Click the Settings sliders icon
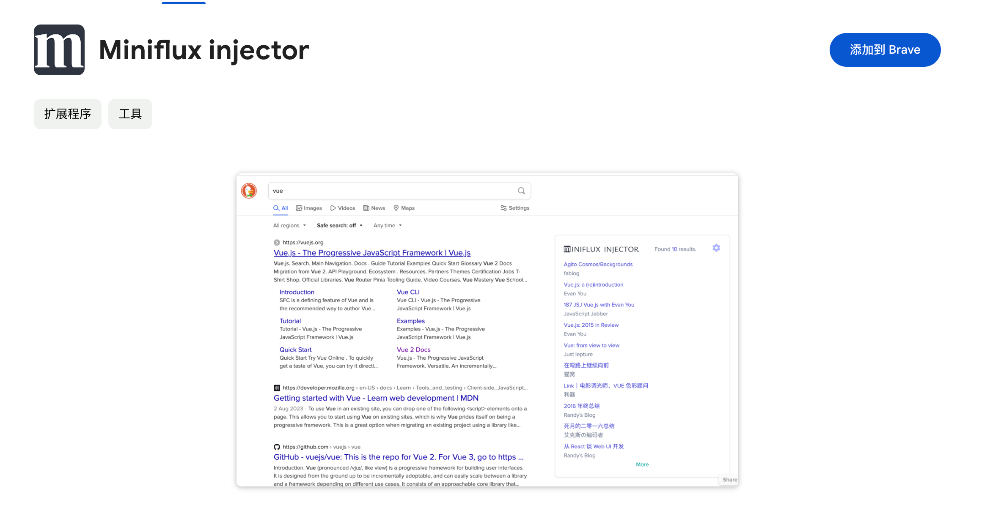The image size is (990, 519). click(x=503, y=208)
